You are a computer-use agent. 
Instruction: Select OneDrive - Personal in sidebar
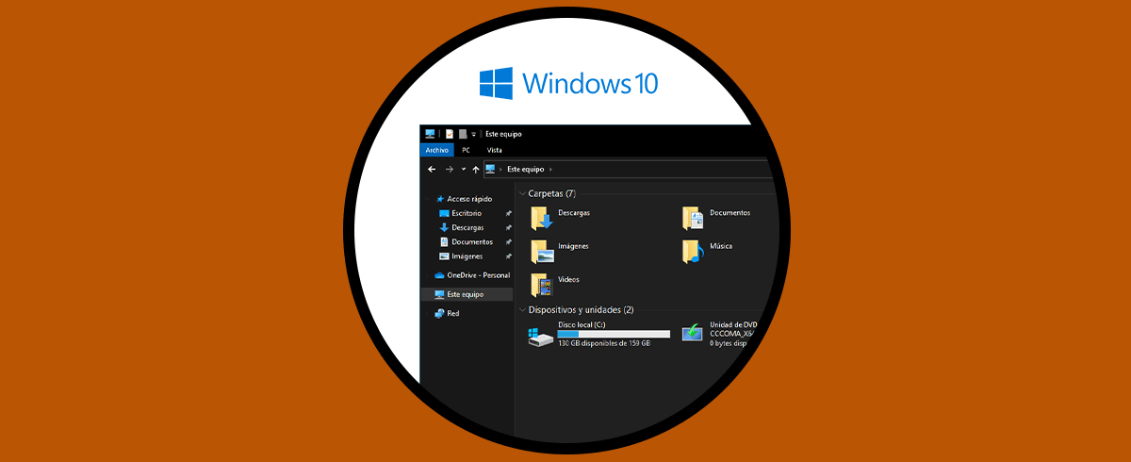(x=479, y=275)
